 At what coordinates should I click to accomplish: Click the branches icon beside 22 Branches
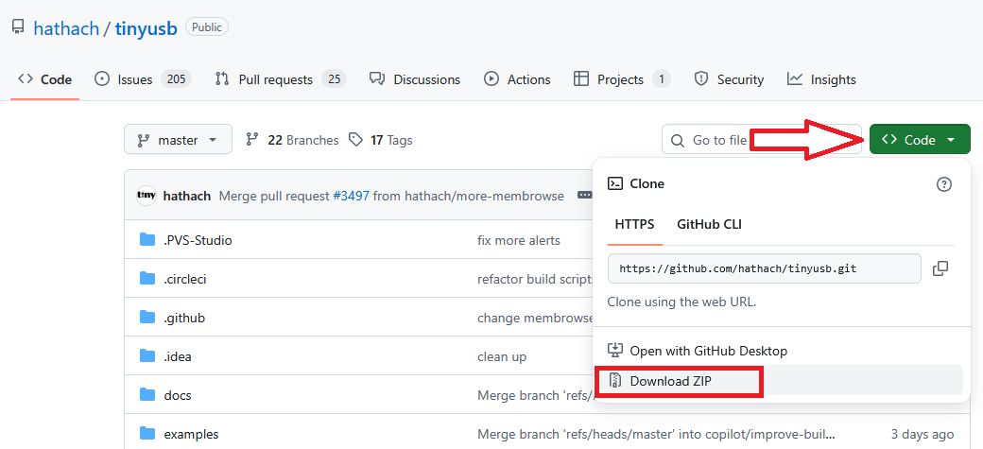click(x=252, y=140)
